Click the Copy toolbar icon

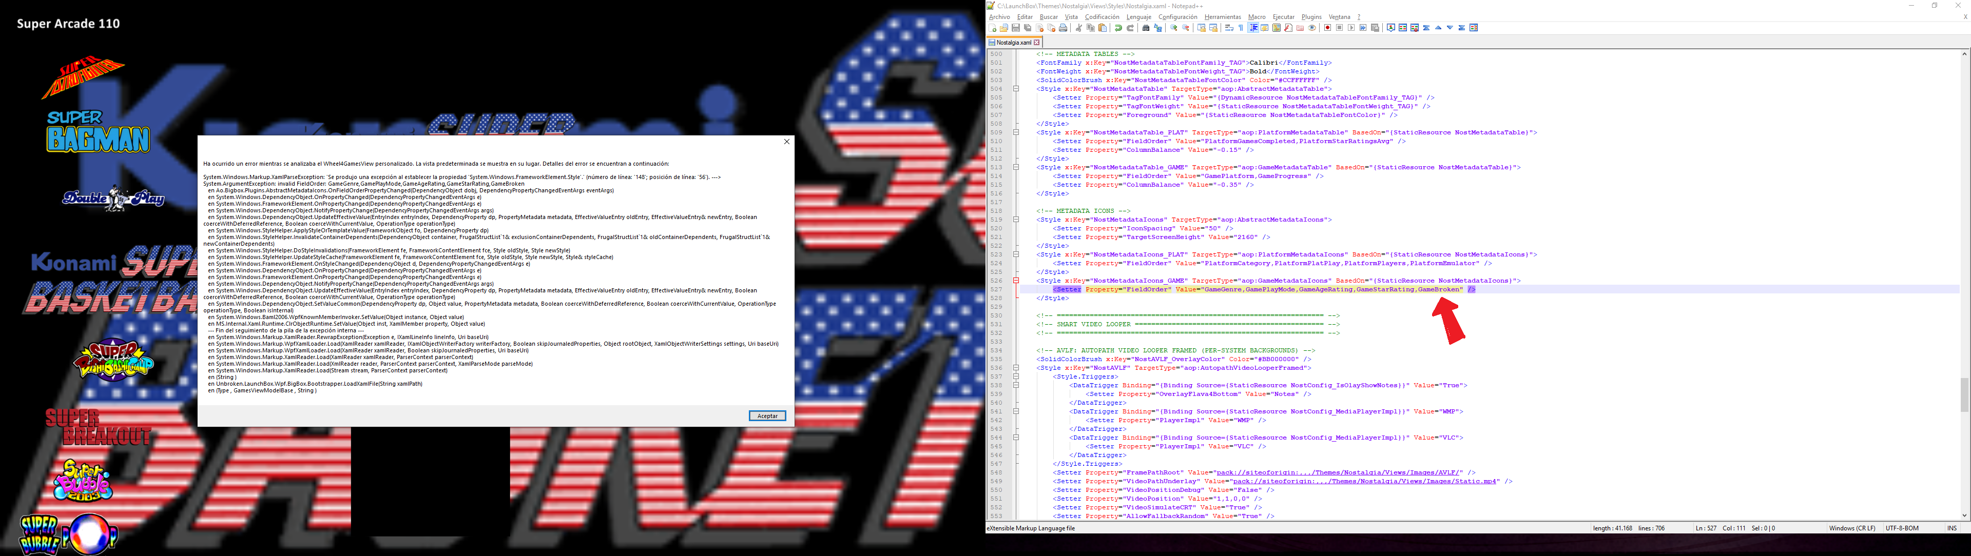(1091, 28)
